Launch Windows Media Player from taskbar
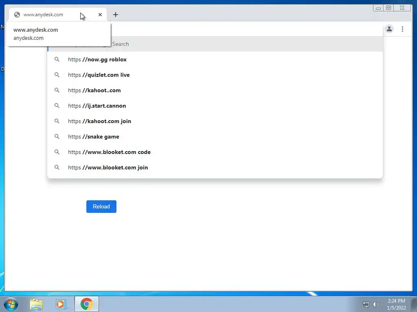Viewport: 417px width, 312px height. click(61, 304)
